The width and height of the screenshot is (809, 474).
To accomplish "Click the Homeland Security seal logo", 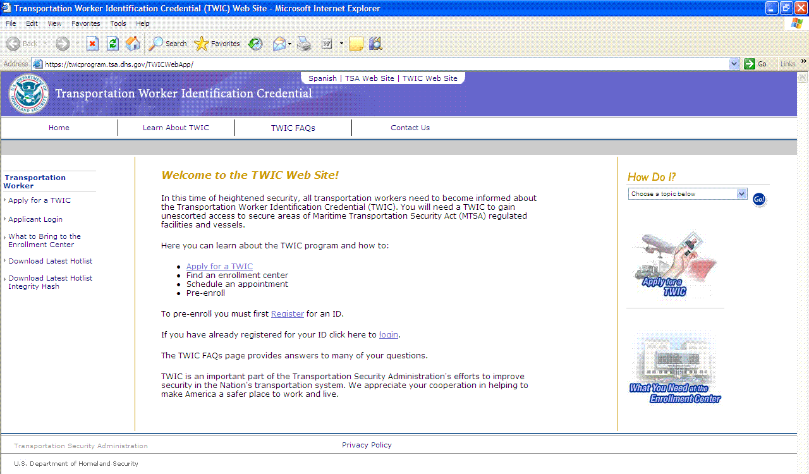I will tap(28, 94).
